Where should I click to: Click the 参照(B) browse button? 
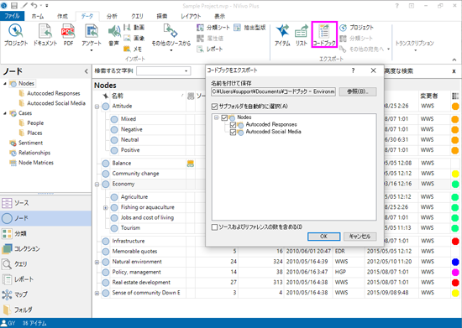click(358, 91)
